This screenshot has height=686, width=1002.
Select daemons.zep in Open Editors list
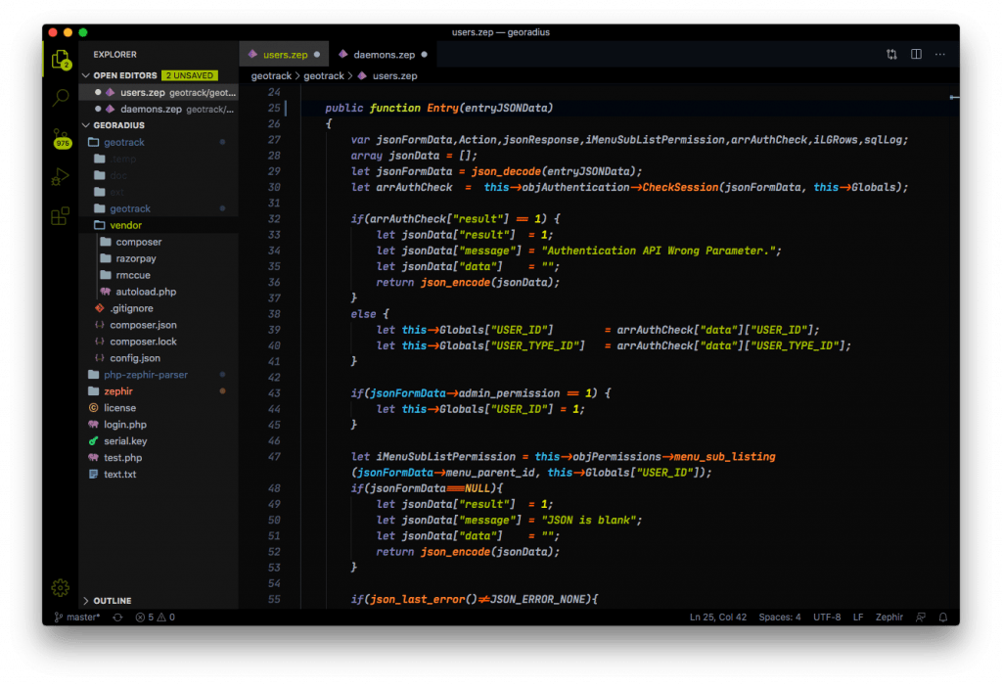159,109
